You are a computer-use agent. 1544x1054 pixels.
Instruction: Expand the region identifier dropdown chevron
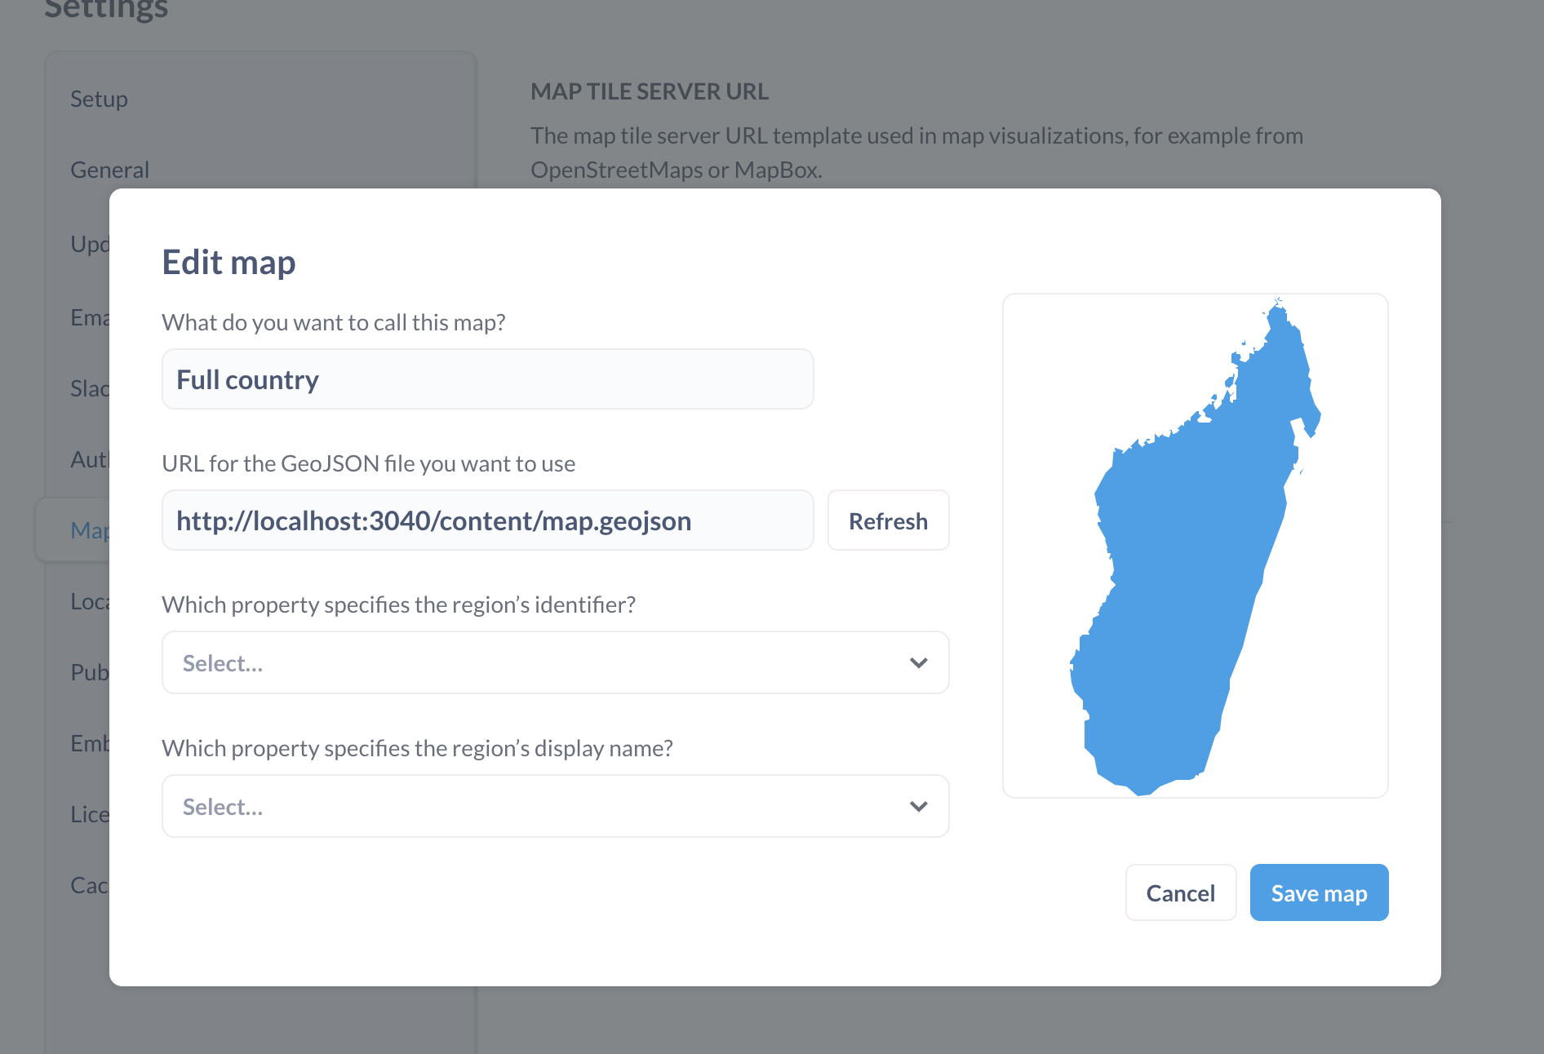[918, 663]
